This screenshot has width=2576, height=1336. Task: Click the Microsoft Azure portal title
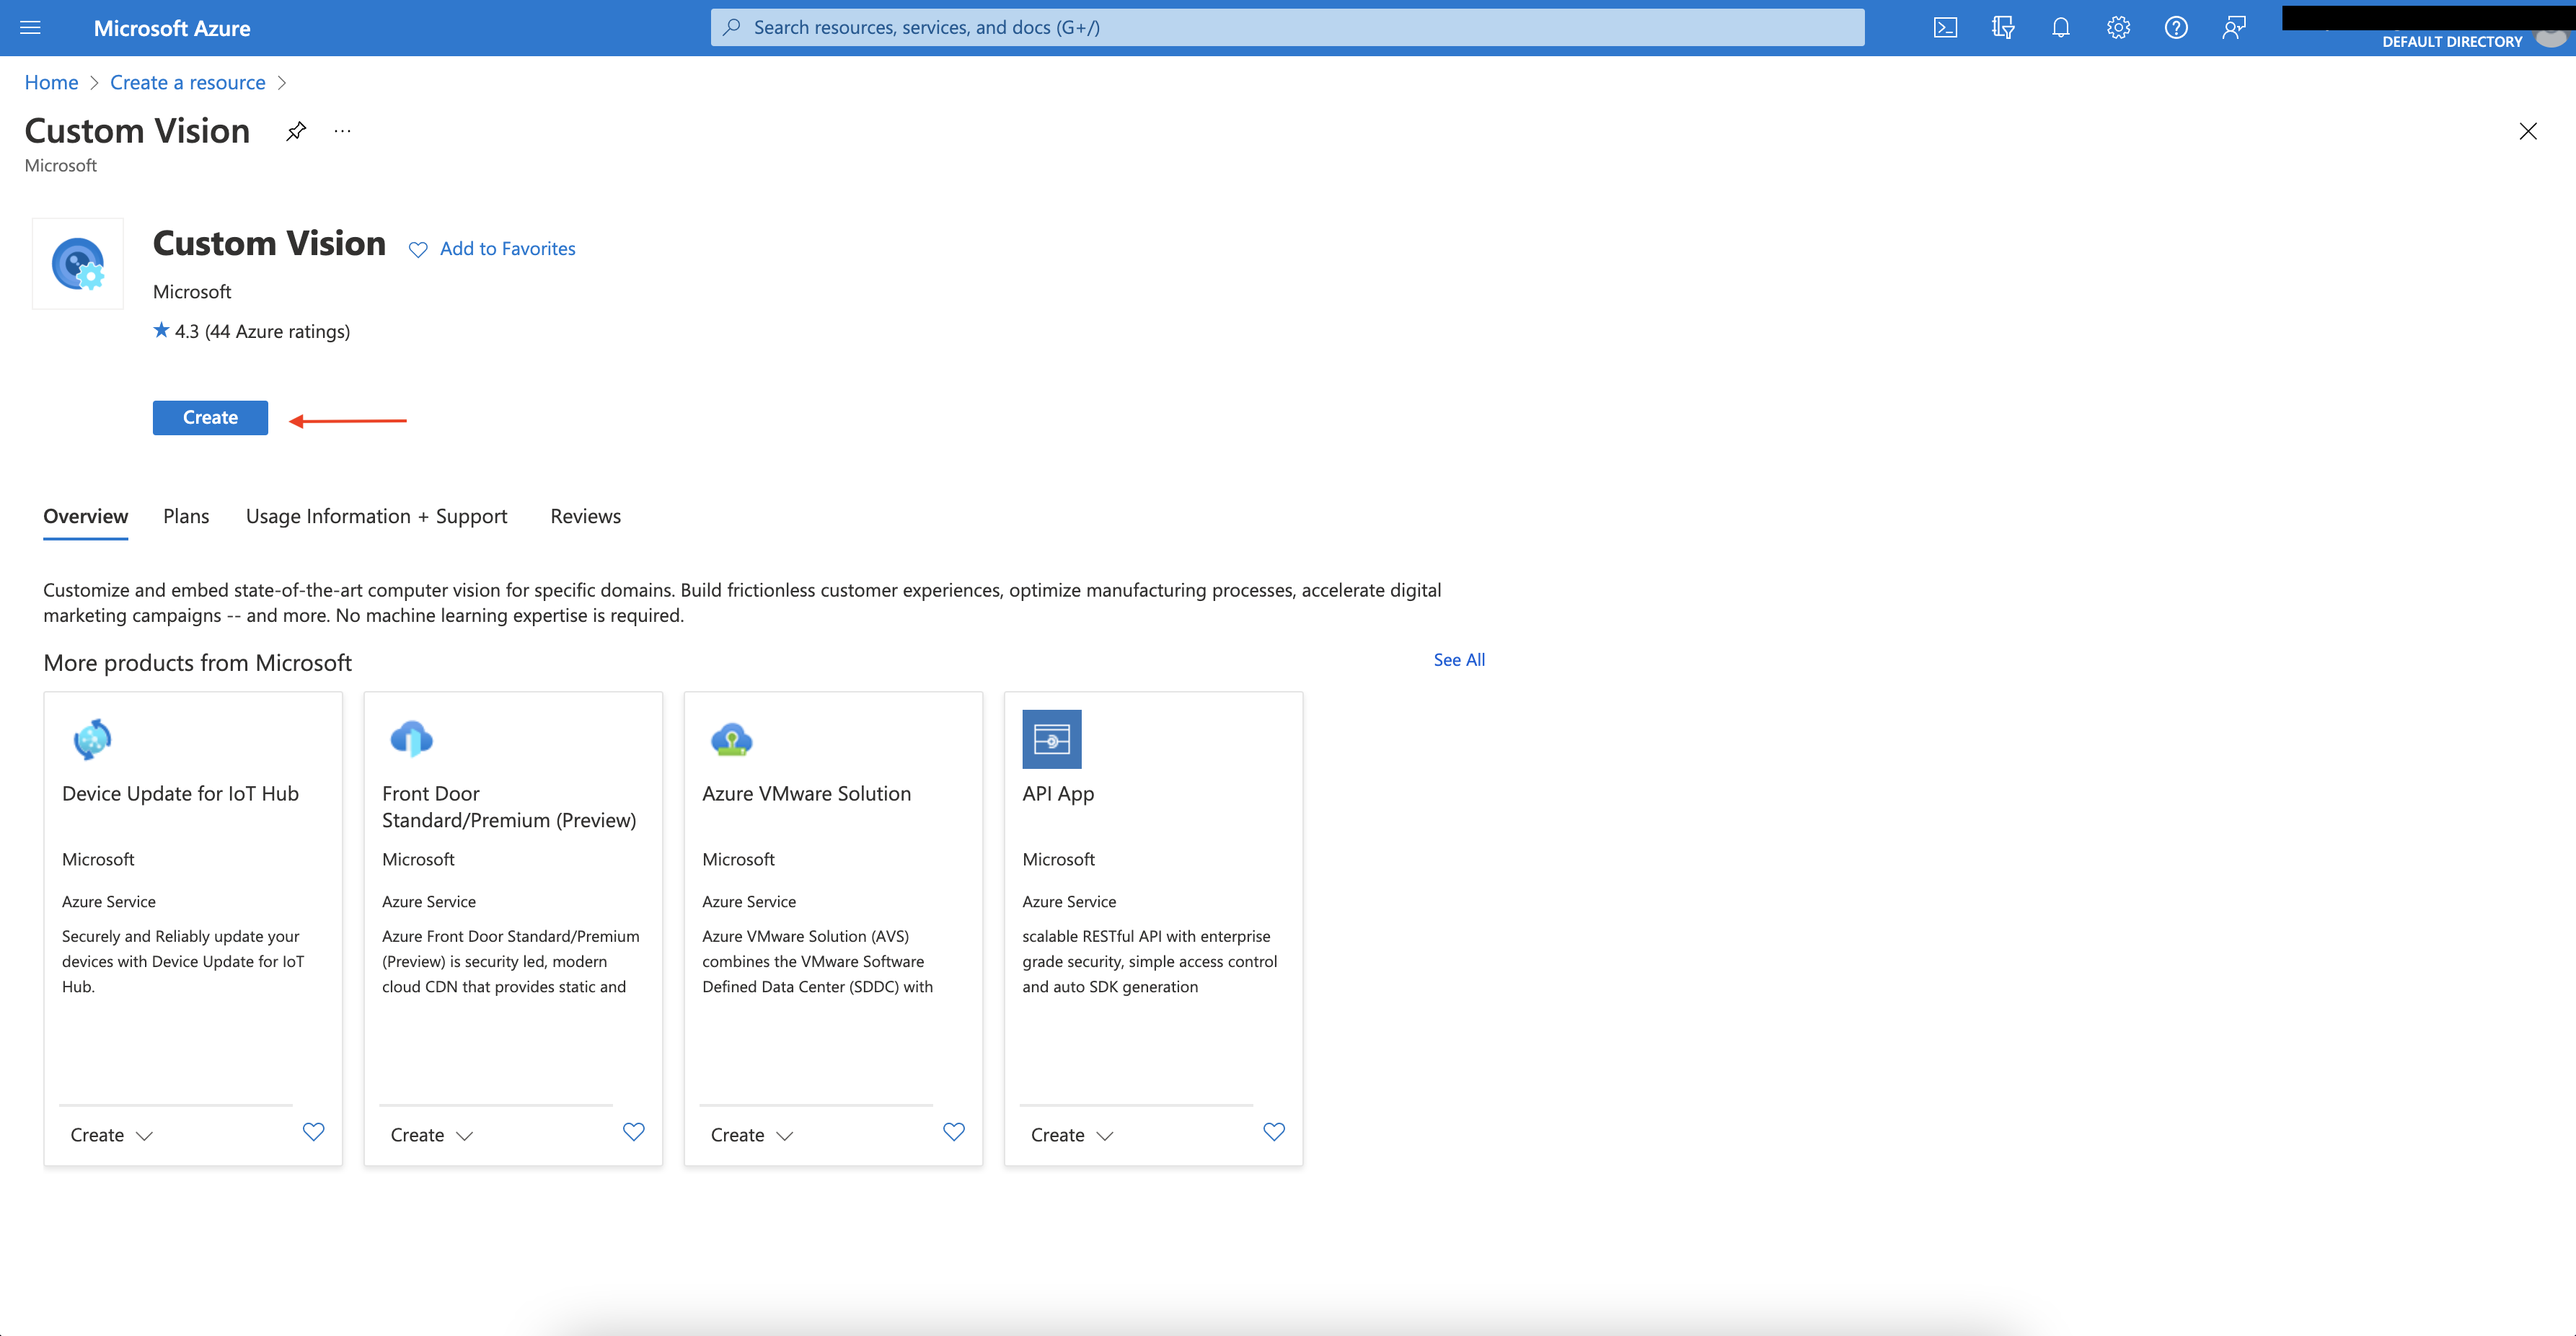pyautogui.click(x=172, y=28)
